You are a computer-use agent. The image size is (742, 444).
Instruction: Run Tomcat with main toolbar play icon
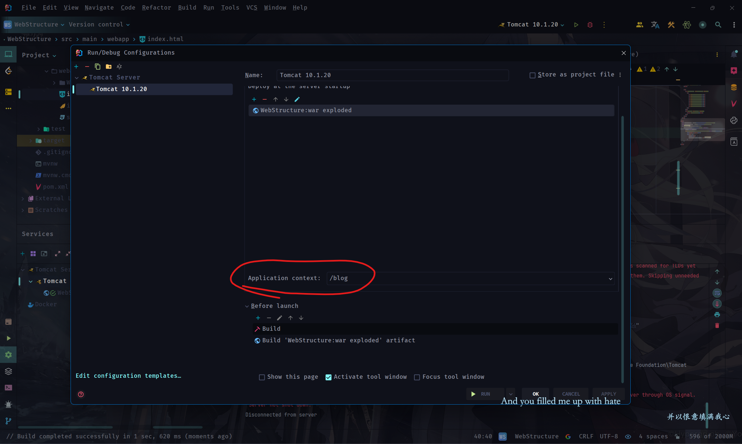(576, 25)
